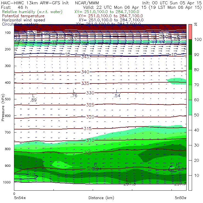Click the 'HAIC-HIWC 13km ARW-GFS init' title
The image size is (203, 203).
click(35, 3)
